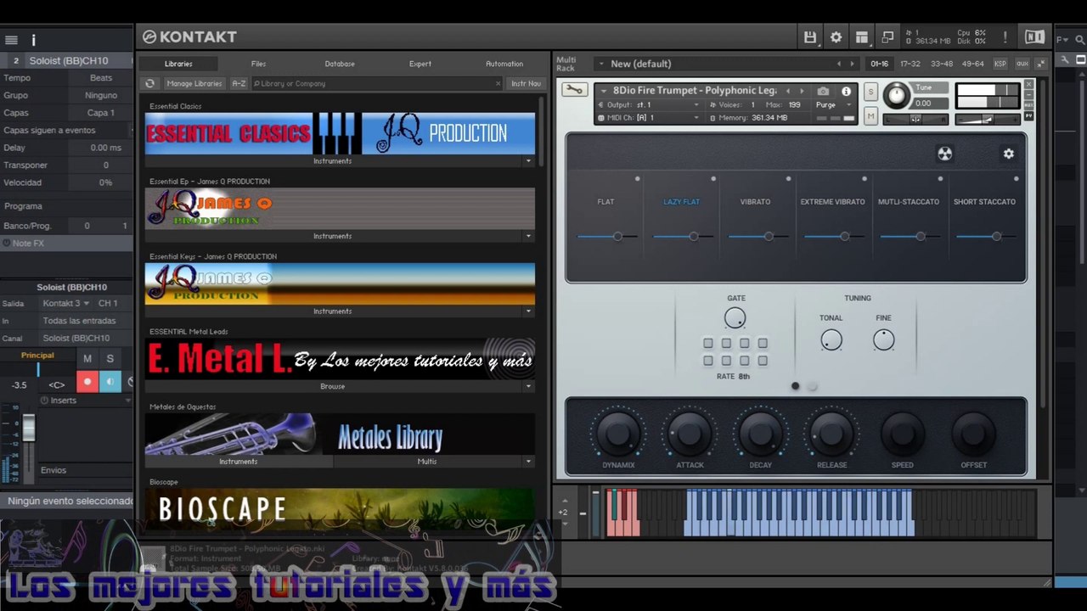Remove the Fire Trumpet instrument with X
This screenshot has height=611, width=1087.
[x=1028, y=85]
